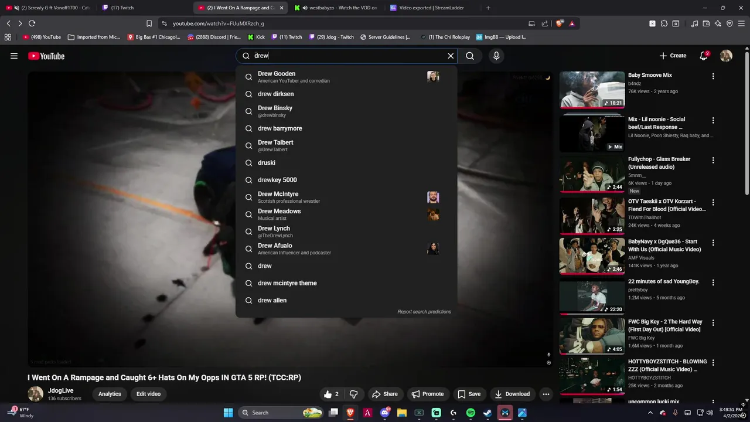Viewport: 750px width, 422px height.
Task: Choose the drew mcintyre theme suggestion
Action: (346, 283)
